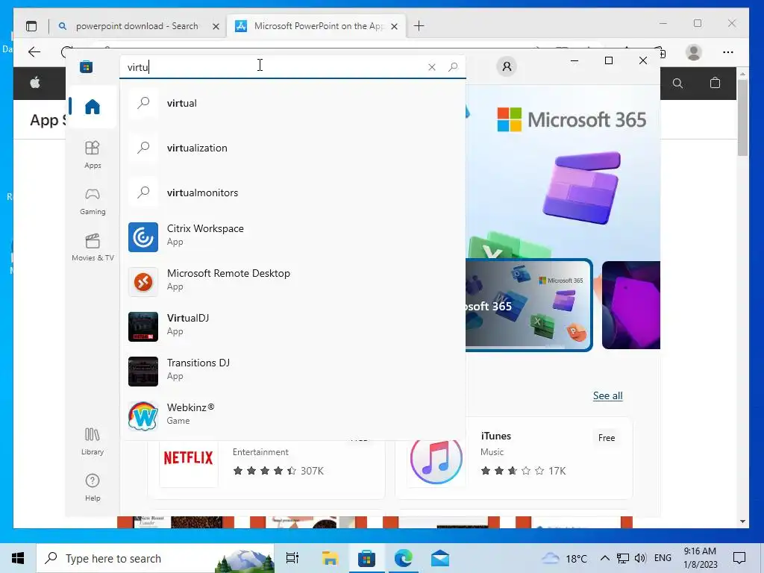Switch to Microsoft PowerPoint App Store tab

point(316,26)
